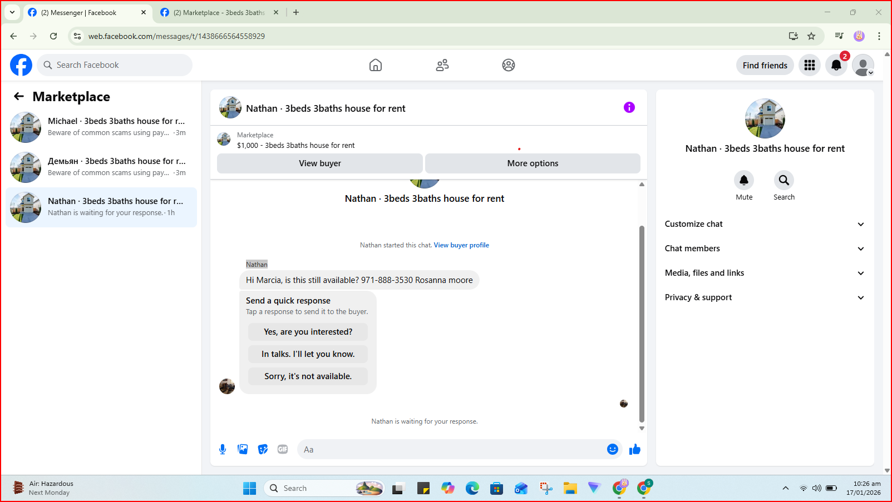Click listing thumbnail in right panel

765,118
